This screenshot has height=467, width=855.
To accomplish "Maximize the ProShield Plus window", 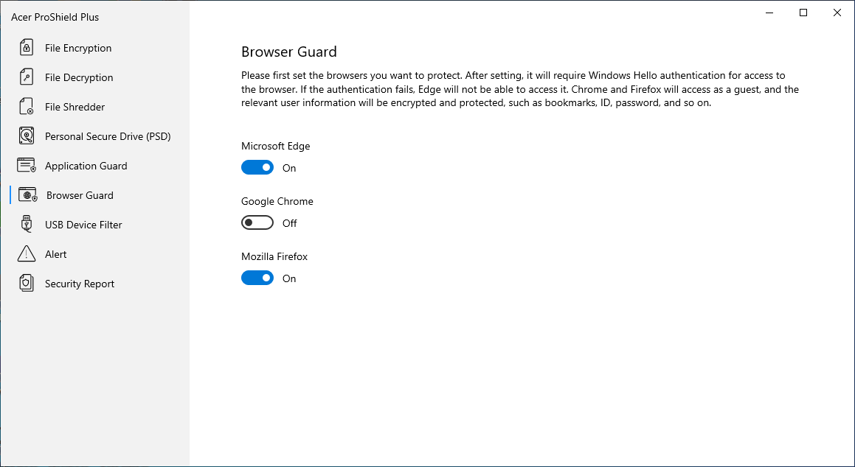I will 803,13.
